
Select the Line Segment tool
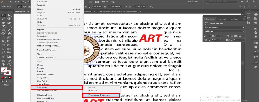pyautogui.click(x=9, y=27)
